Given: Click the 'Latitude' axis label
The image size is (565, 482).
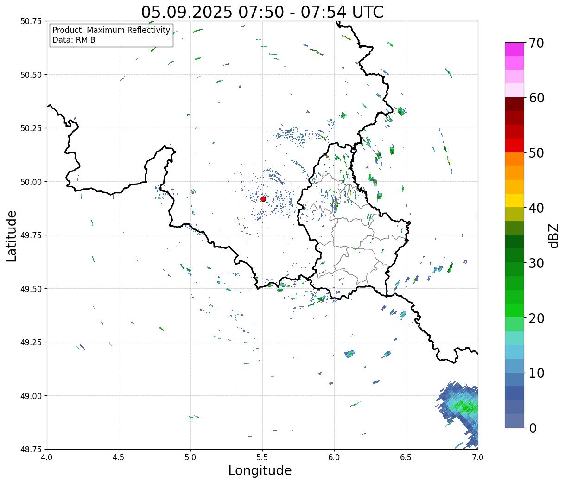Looking at the screenshot, I should click(x=12, y=235).
